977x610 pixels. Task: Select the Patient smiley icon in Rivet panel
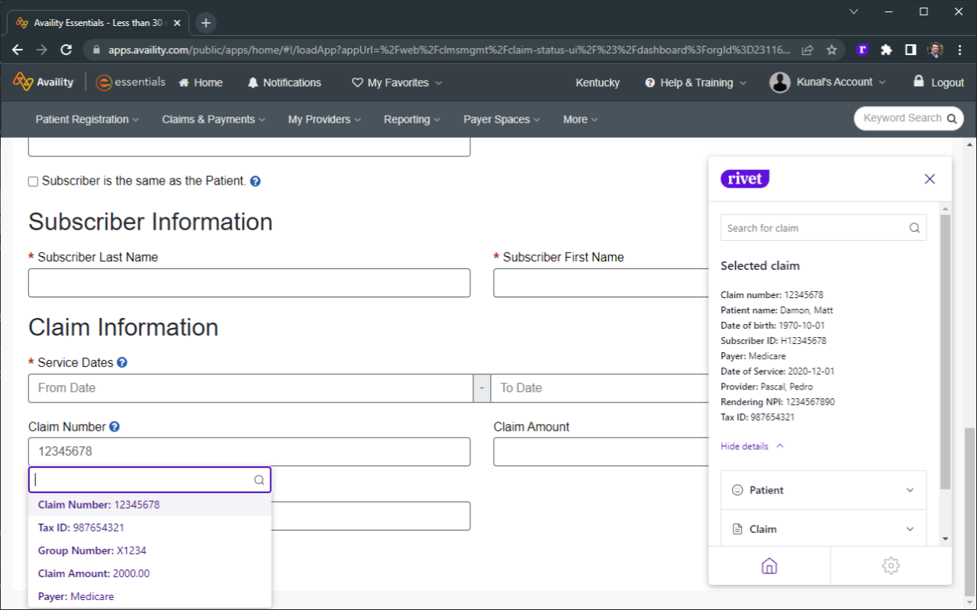coord(737,490)
